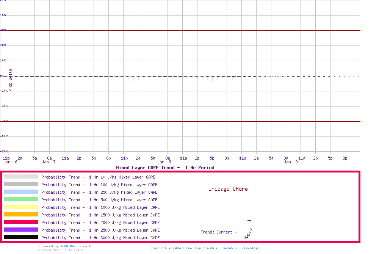Click the 'Trend: Current' label
The width and height of the screenshot is (379, 254).
219,232
